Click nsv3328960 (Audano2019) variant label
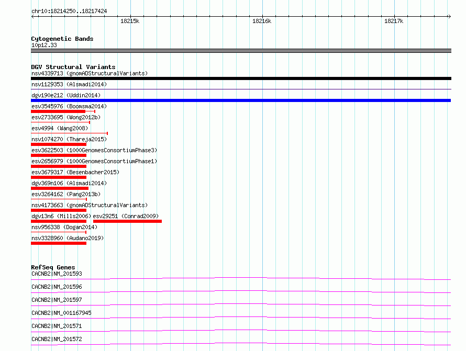Screen dimensions: 466x351 [x=68, y=238]
